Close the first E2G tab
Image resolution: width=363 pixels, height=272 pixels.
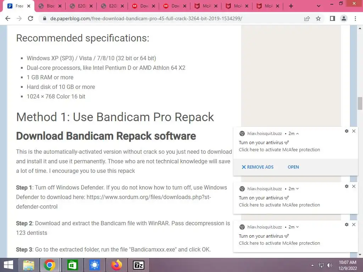91,6
